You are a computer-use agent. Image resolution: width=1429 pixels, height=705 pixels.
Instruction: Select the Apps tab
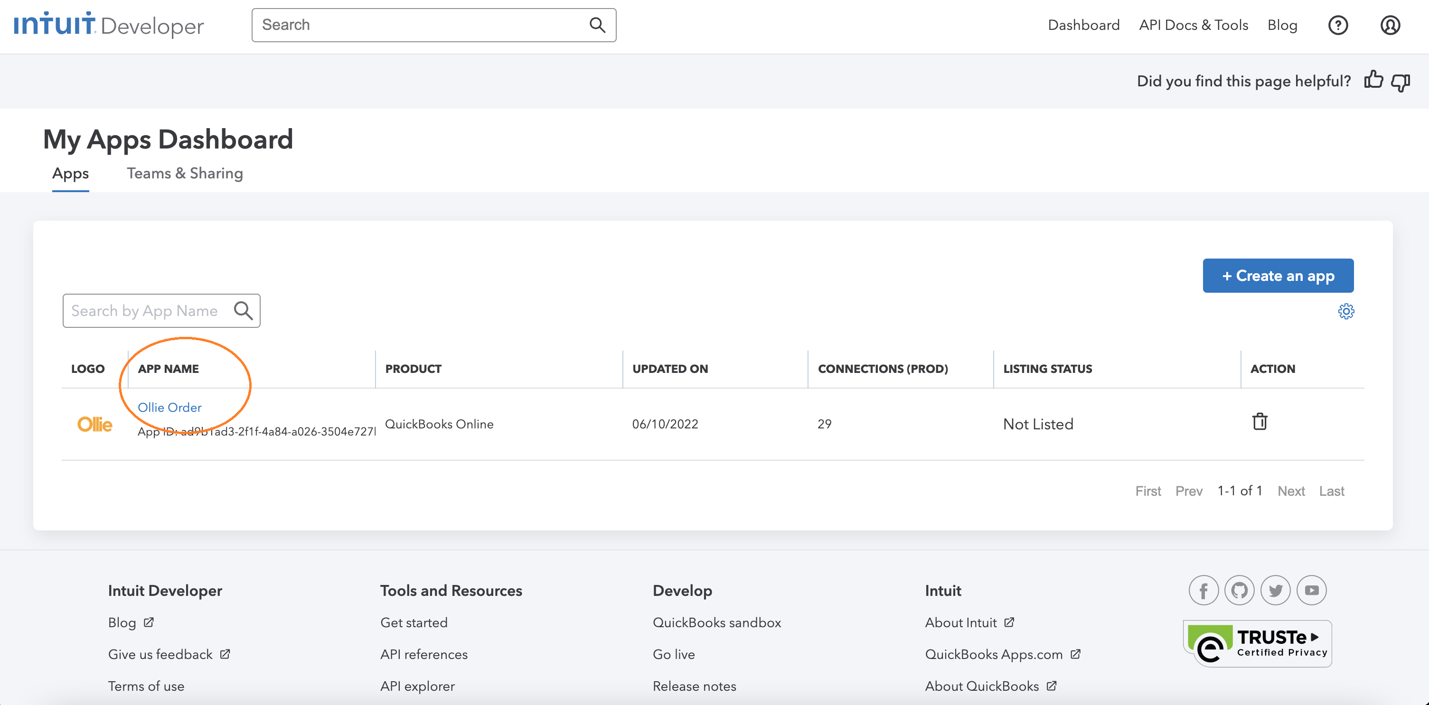click(70, 174)
